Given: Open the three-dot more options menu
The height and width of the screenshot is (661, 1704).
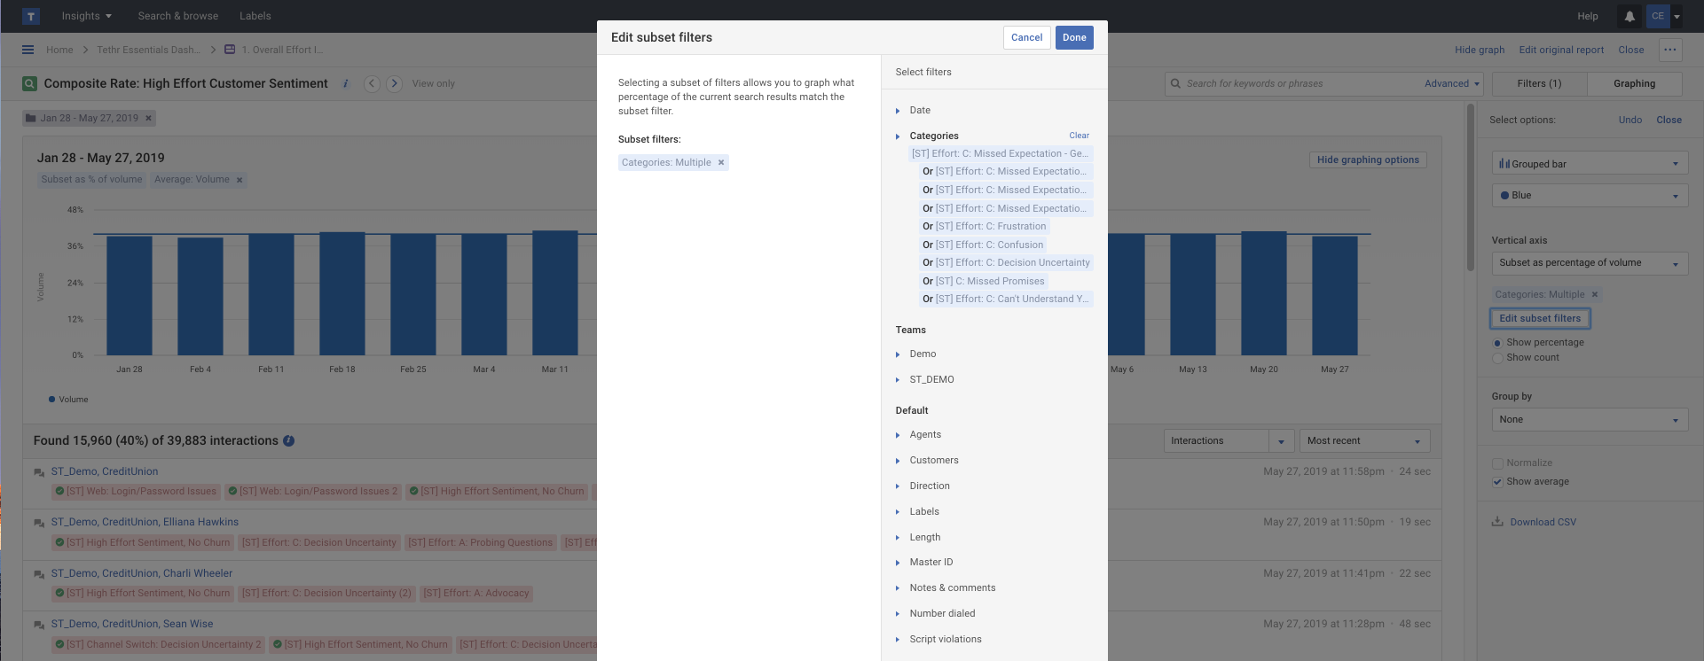Looking at the screenshot, I should (1669, 50).
